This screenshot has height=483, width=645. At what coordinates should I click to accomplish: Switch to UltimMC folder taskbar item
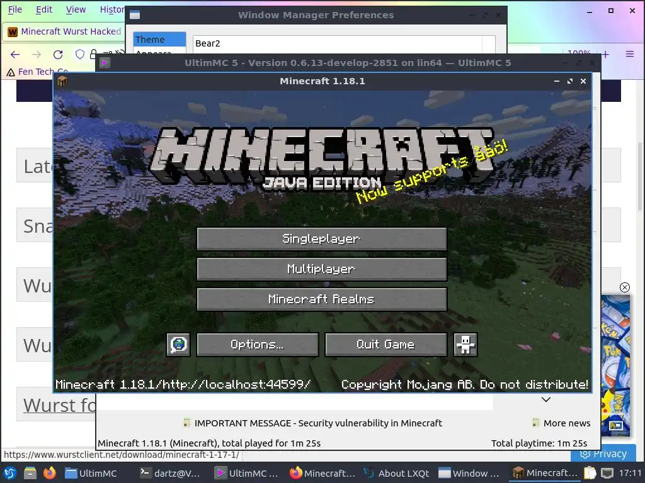[91, 474]
